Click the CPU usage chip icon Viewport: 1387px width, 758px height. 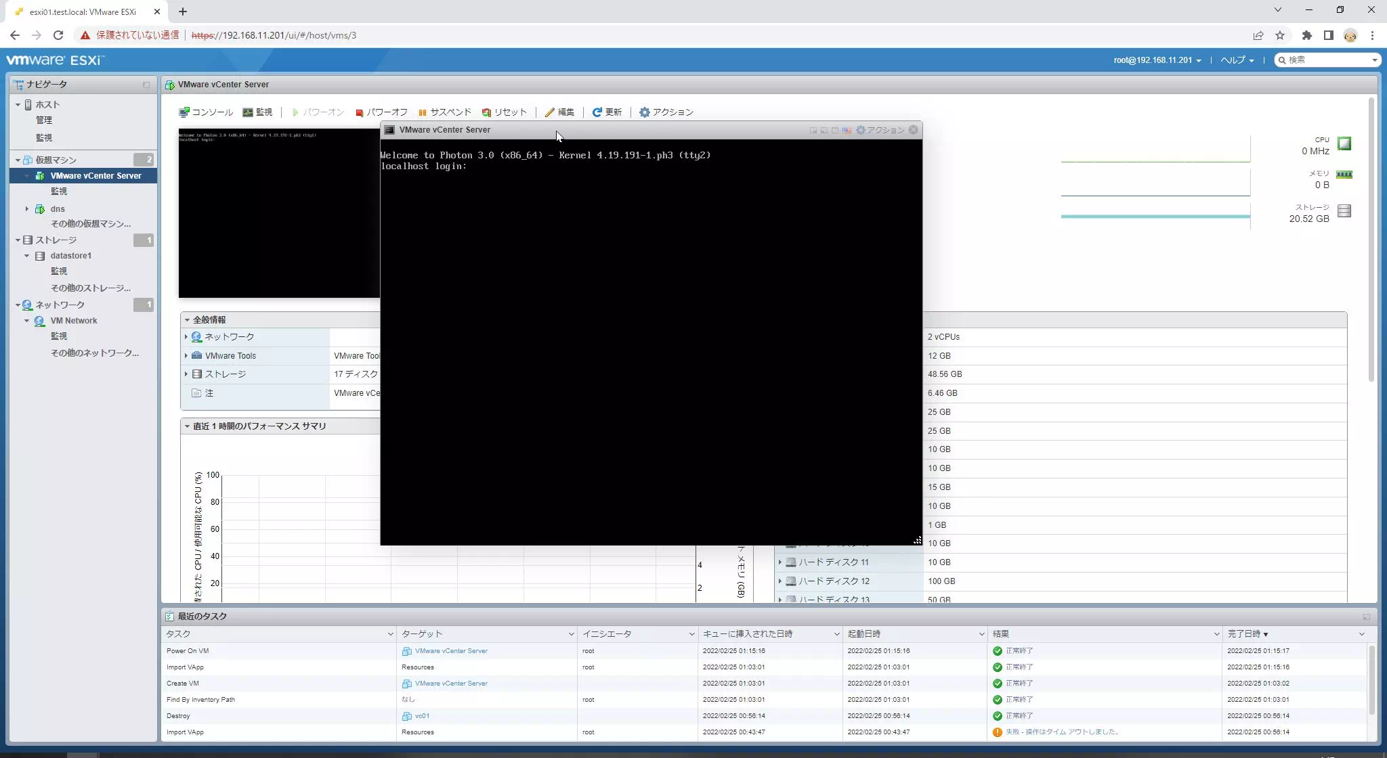point(1344,143)
